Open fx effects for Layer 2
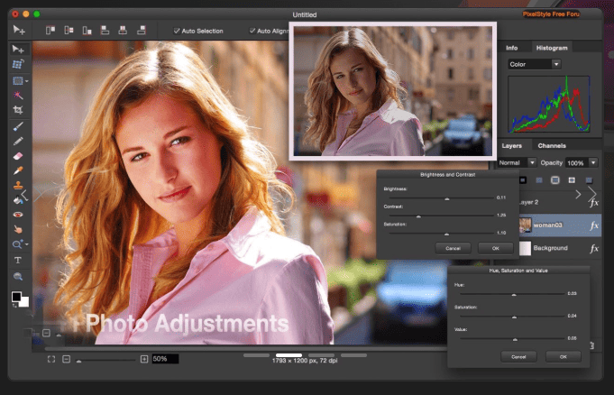614x395 pixels. (594, 203)
